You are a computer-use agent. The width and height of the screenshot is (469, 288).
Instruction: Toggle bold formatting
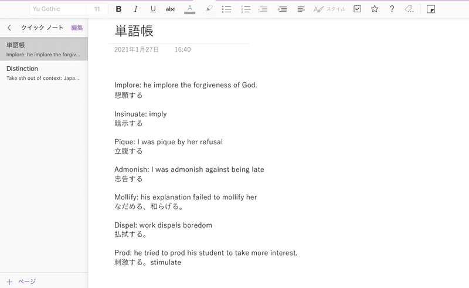tap(118, 9)
